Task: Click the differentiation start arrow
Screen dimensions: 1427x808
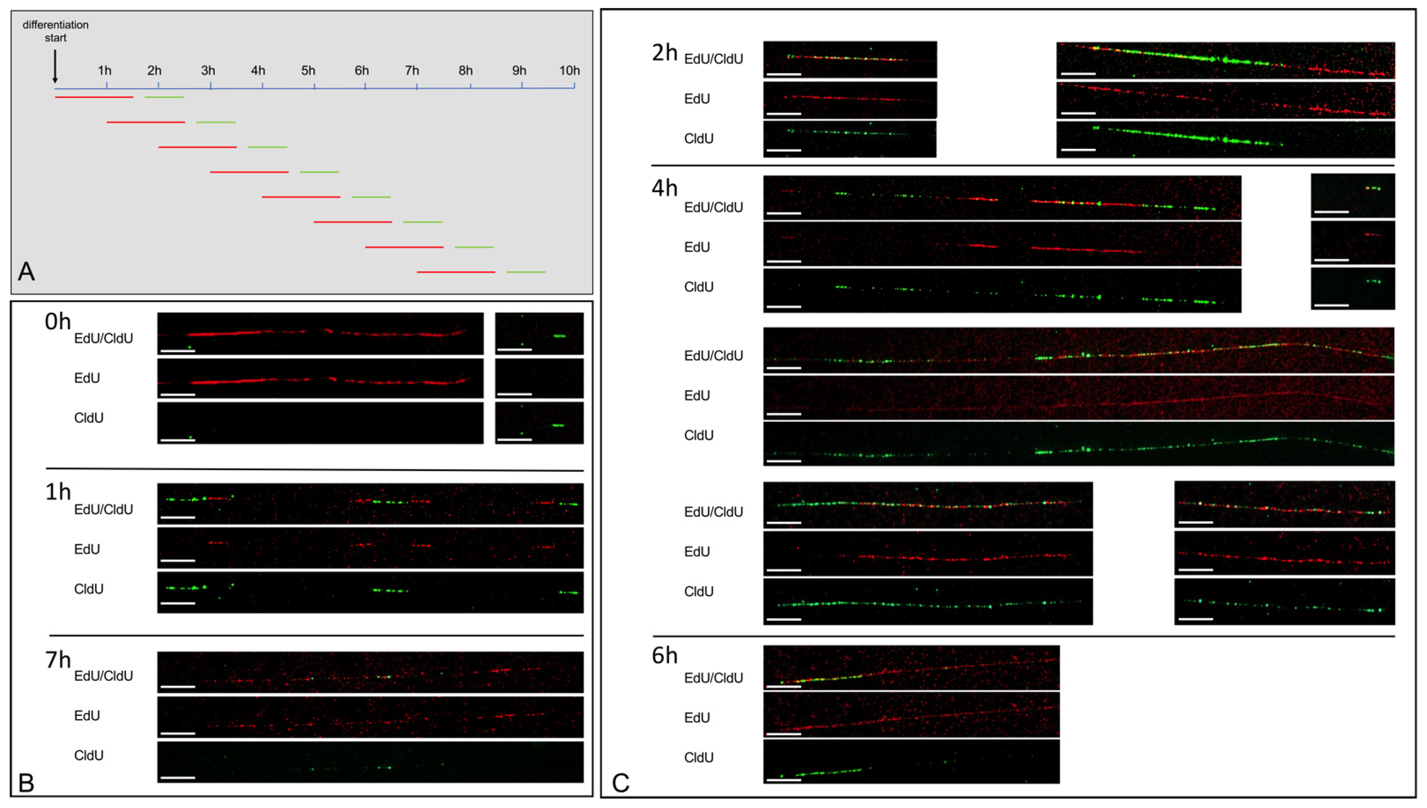Action: (x=55, y=67)
